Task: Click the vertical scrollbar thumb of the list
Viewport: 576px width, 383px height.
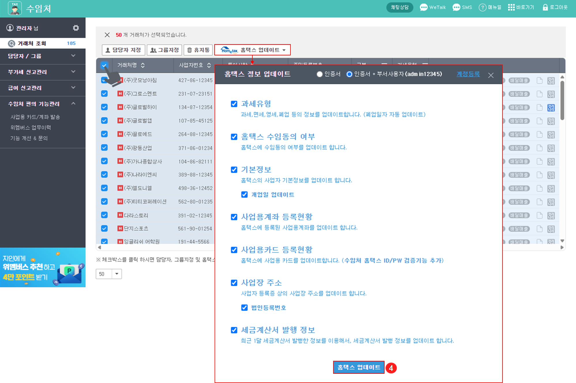Action: 562,100
